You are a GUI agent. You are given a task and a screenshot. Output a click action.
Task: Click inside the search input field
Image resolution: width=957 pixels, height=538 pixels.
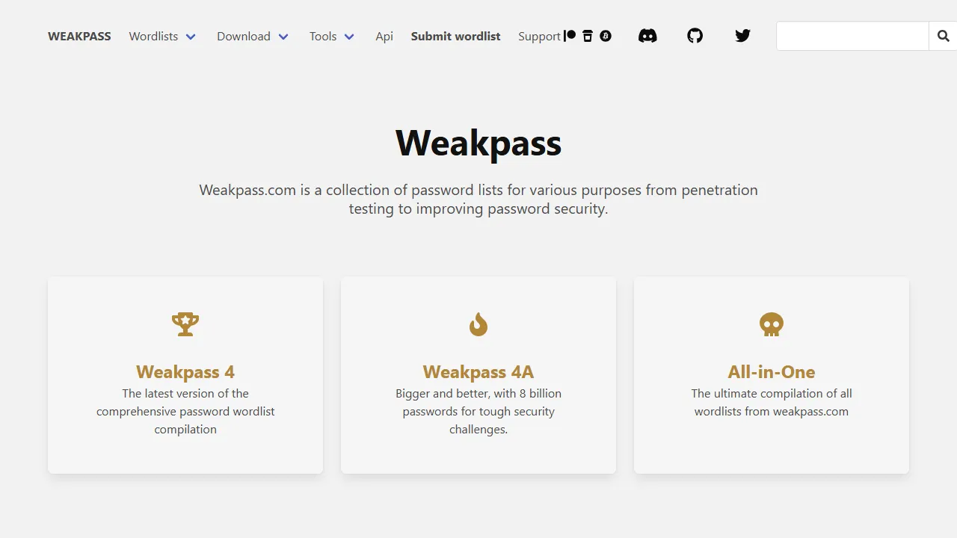coord(852,35)
